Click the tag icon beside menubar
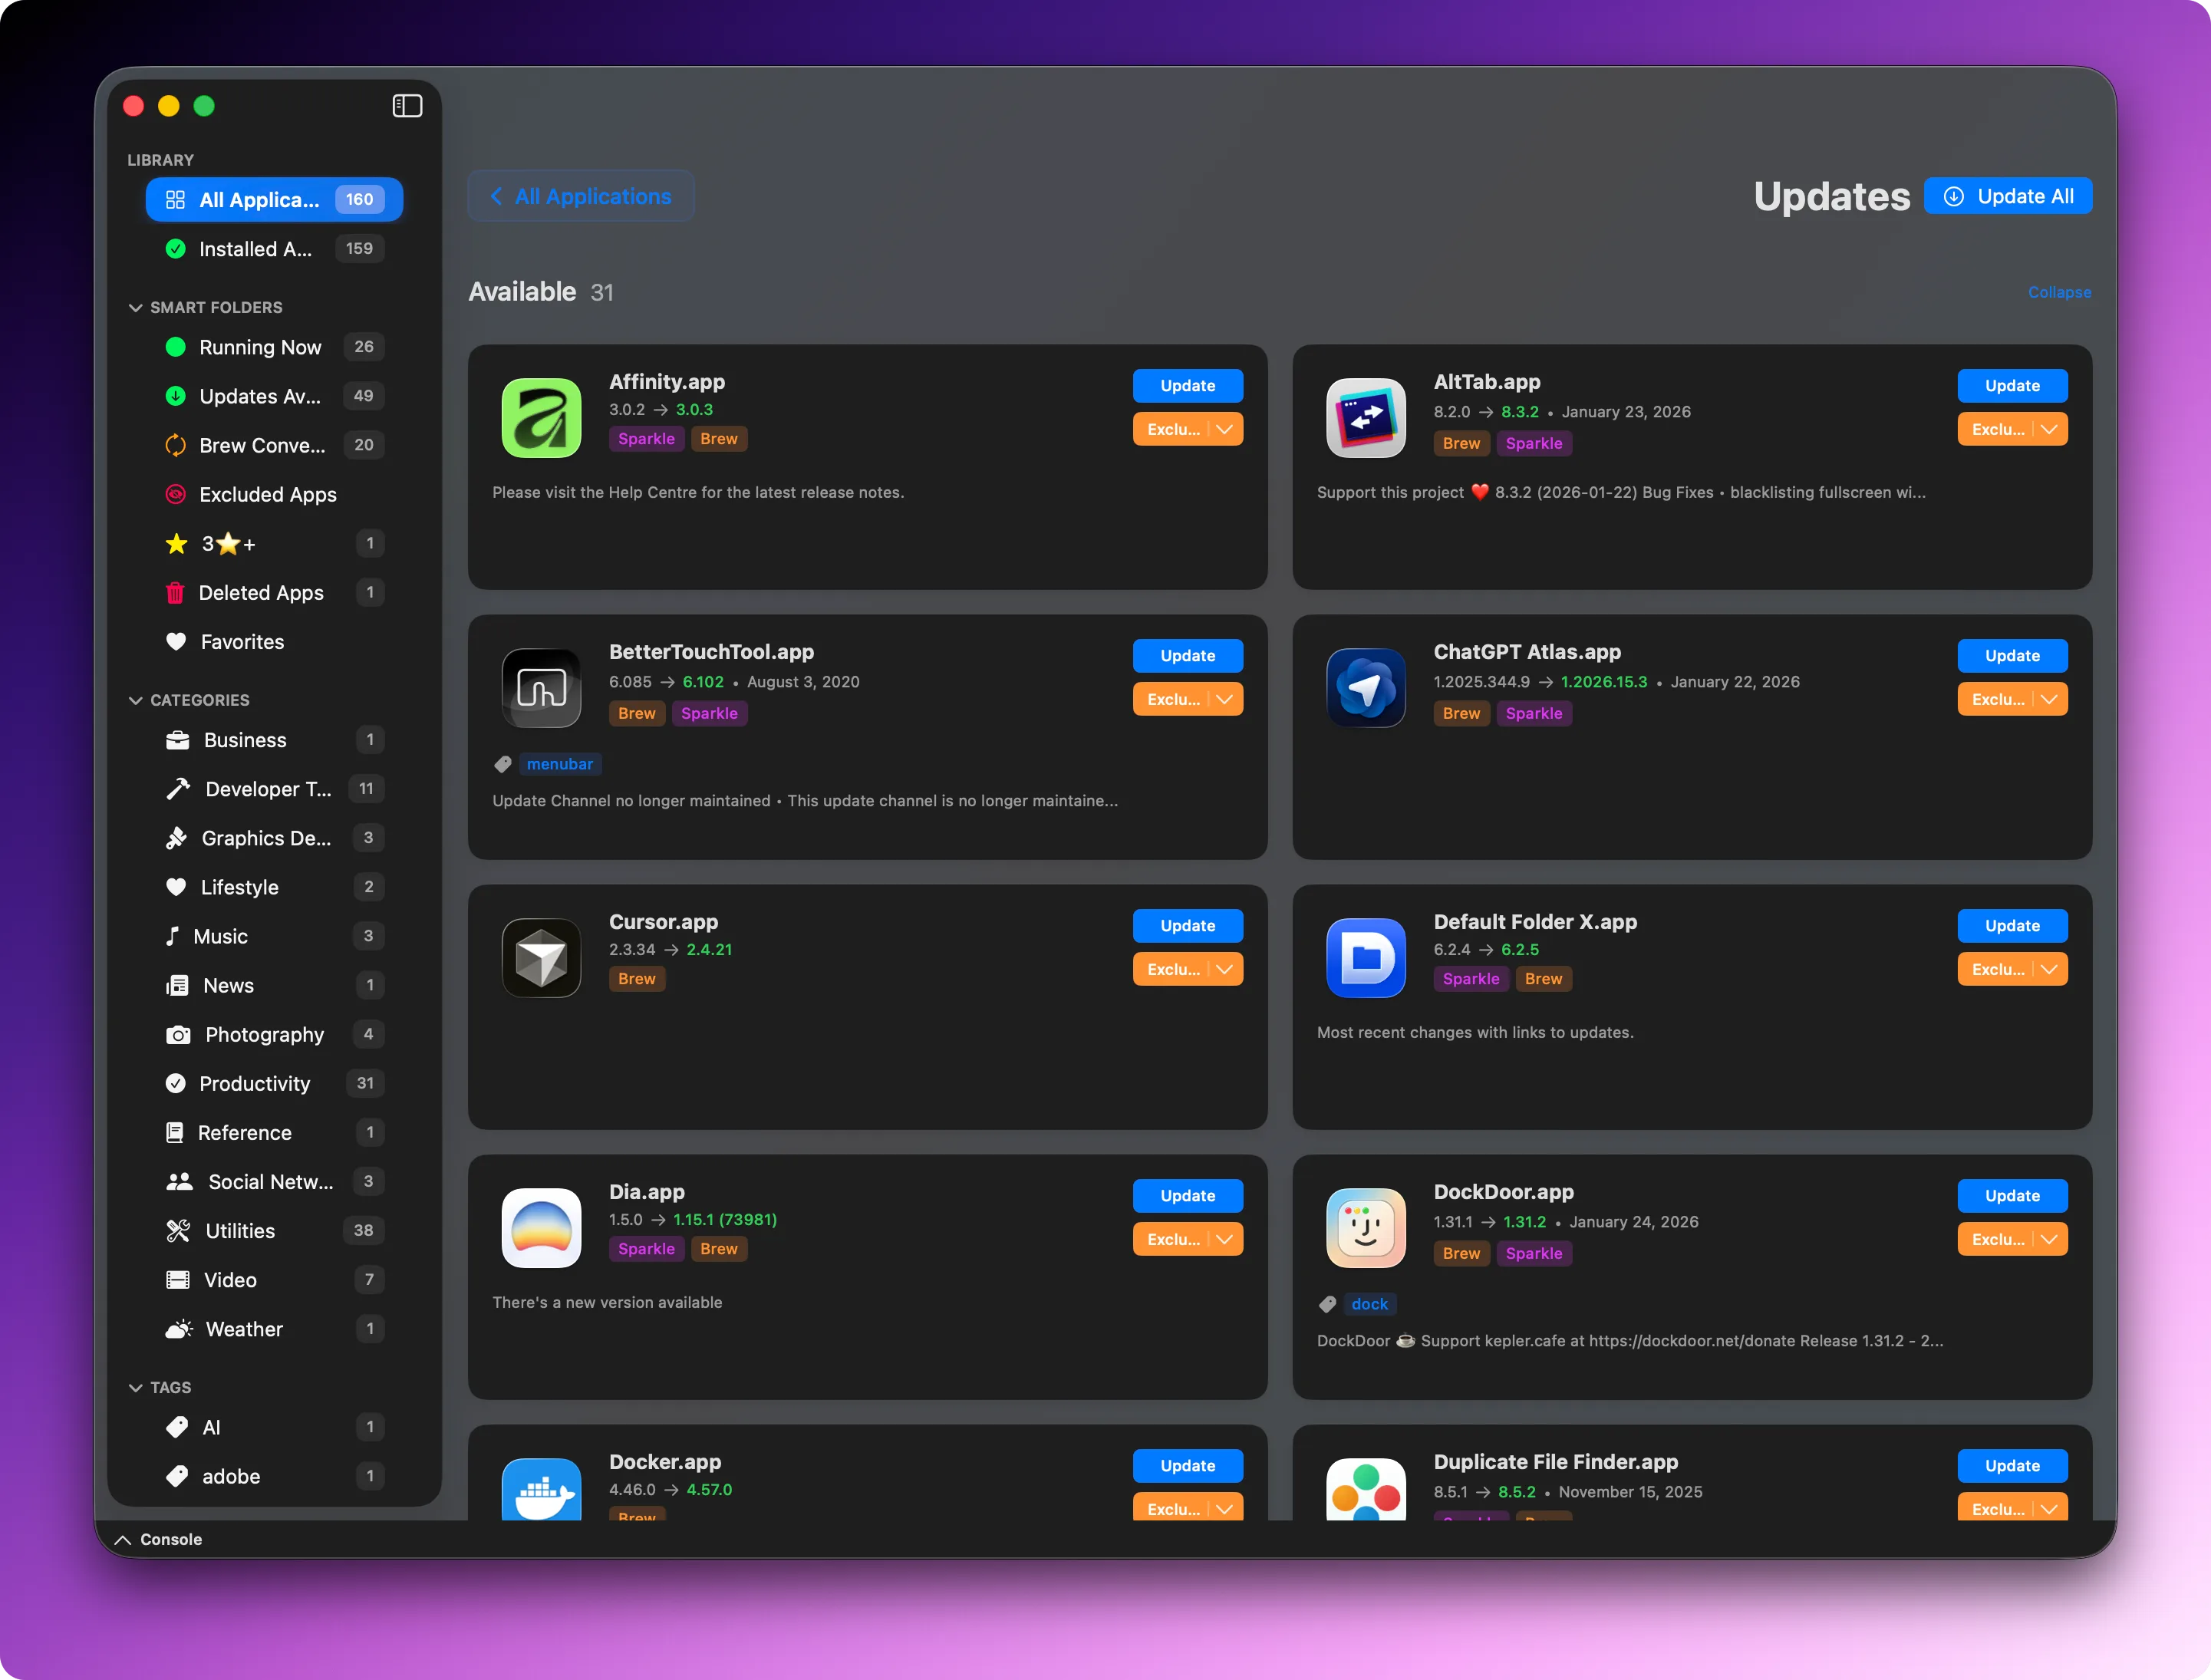 503,764
